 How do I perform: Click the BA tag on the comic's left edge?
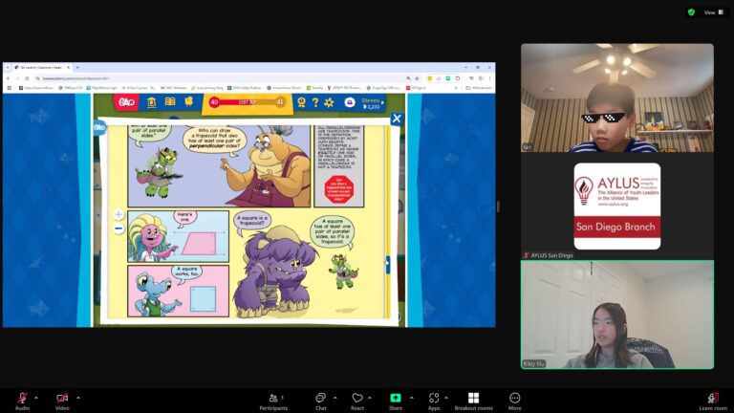[99, 127]
